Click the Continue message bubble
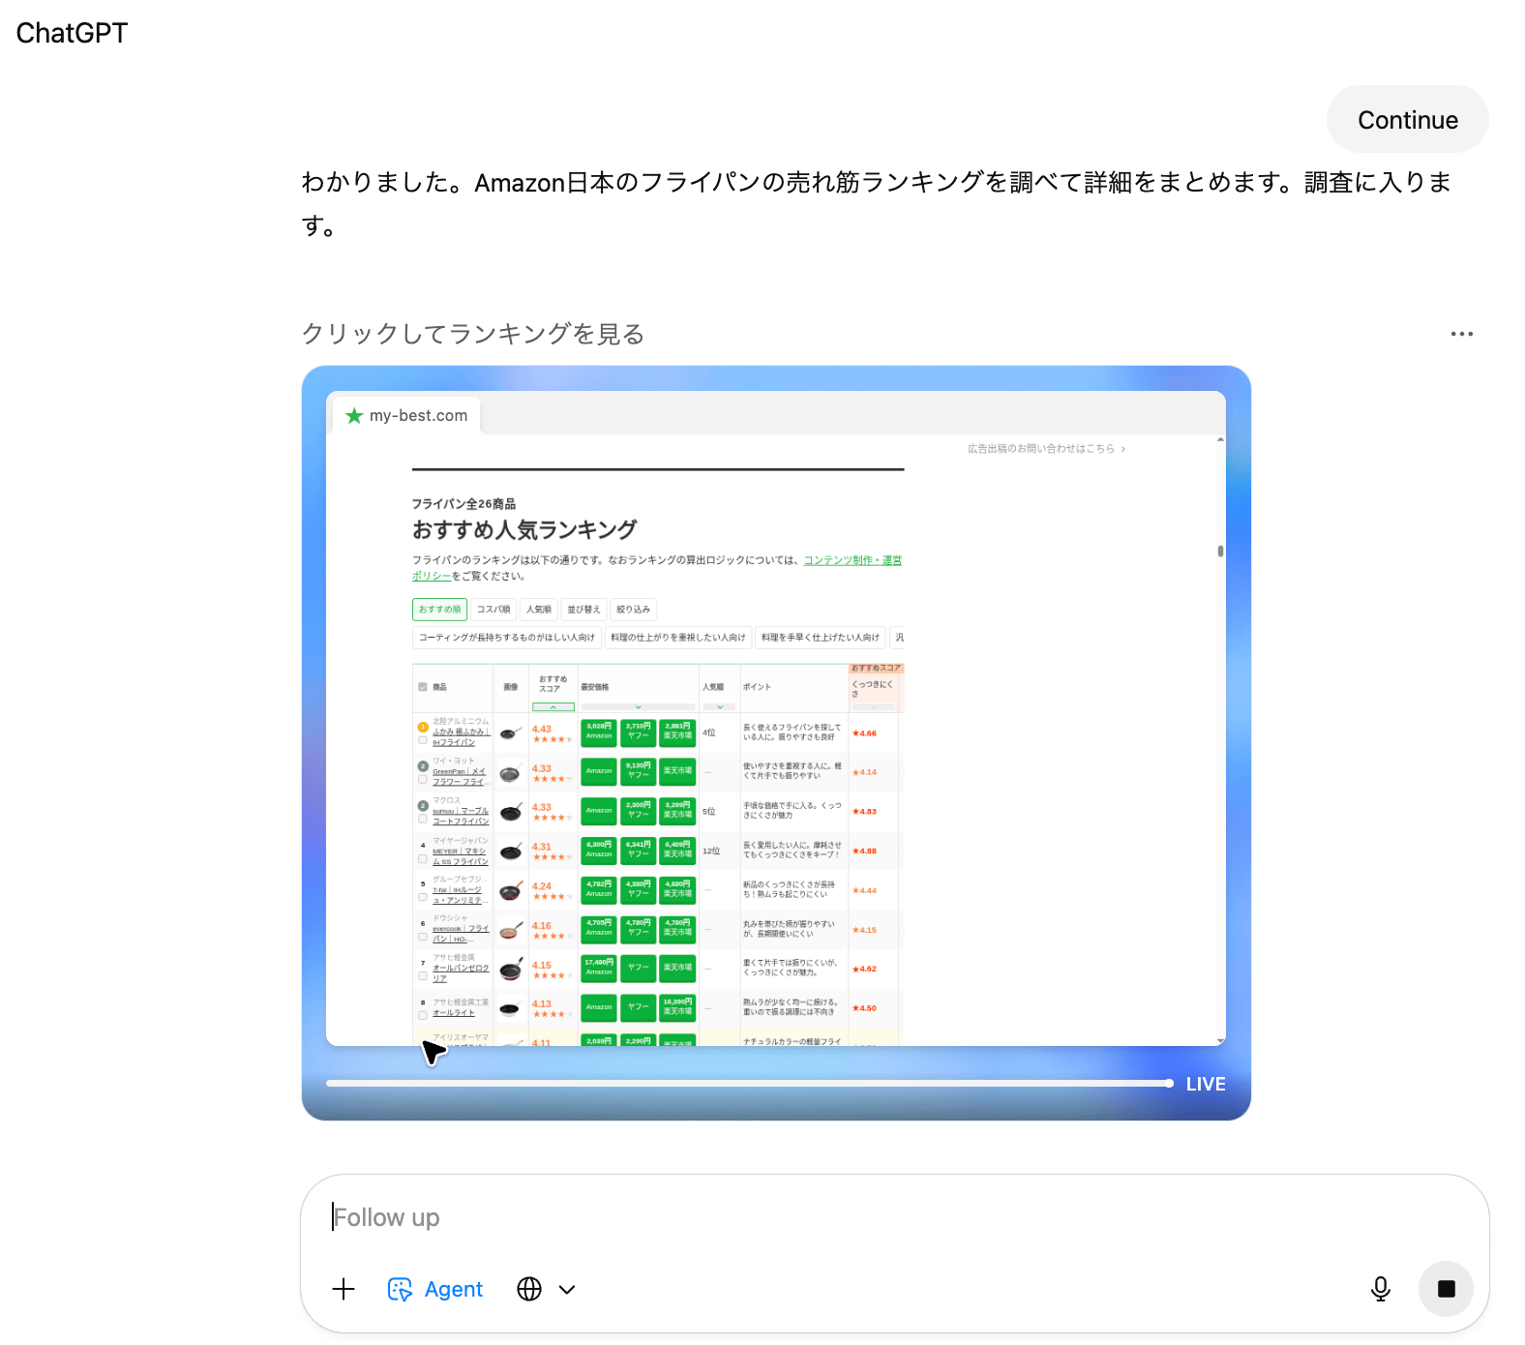The height and width of the screenshot is (1345, 1525). (x=1407, y=120)
